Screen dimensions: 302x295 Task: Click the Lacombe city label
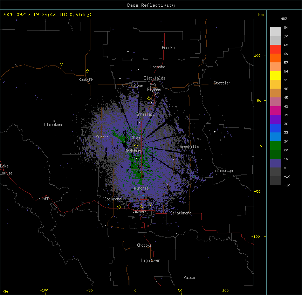tap(158, 67)
